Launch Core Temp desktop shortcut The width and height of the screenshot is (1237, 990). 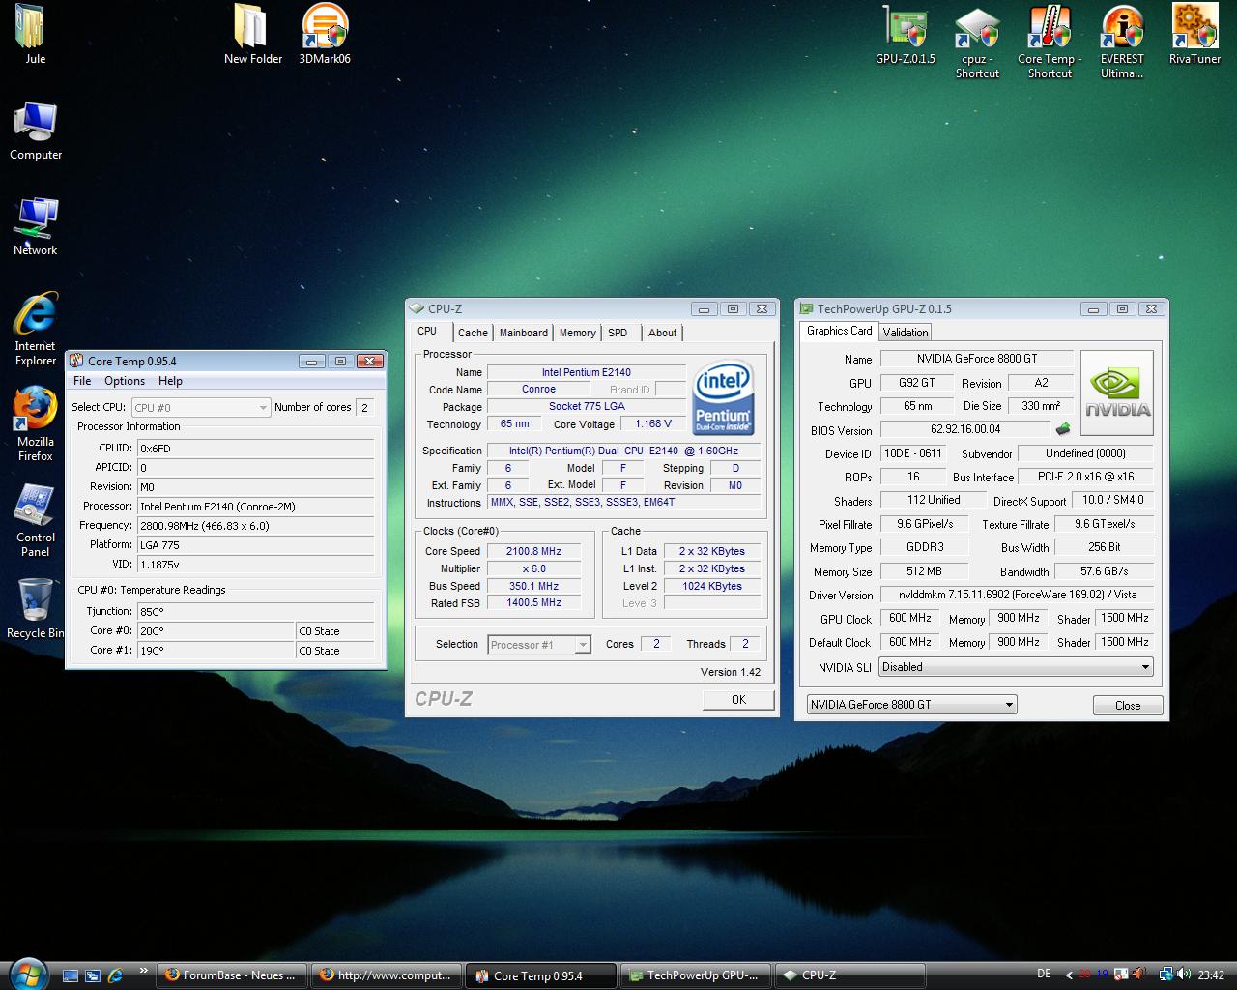1050,42
